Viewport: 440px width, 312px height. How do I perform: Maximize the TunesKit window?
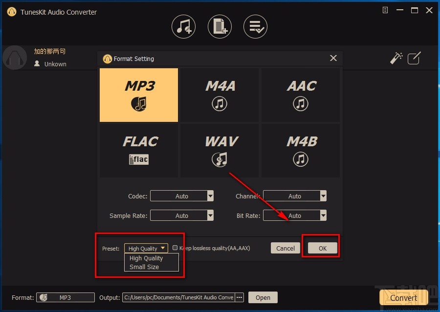click(415, 10)
